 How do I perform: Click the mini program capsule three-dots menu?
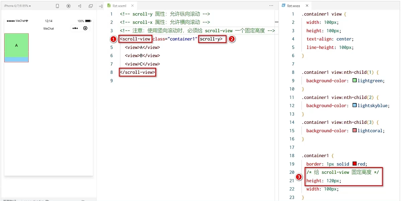click(75, 29)
